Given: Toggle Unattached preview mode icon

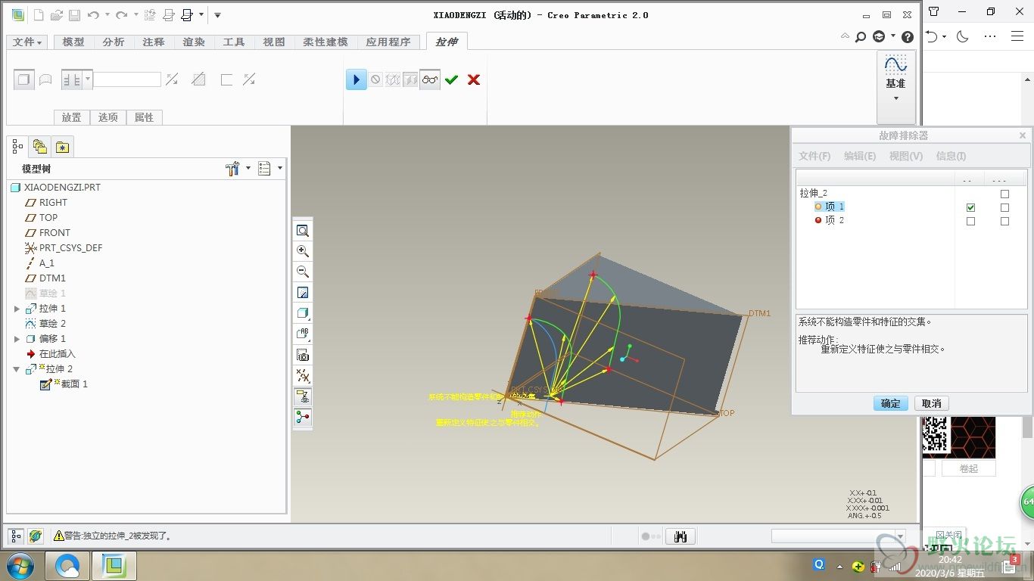Looking at the screenshot, I should point(393,79).
